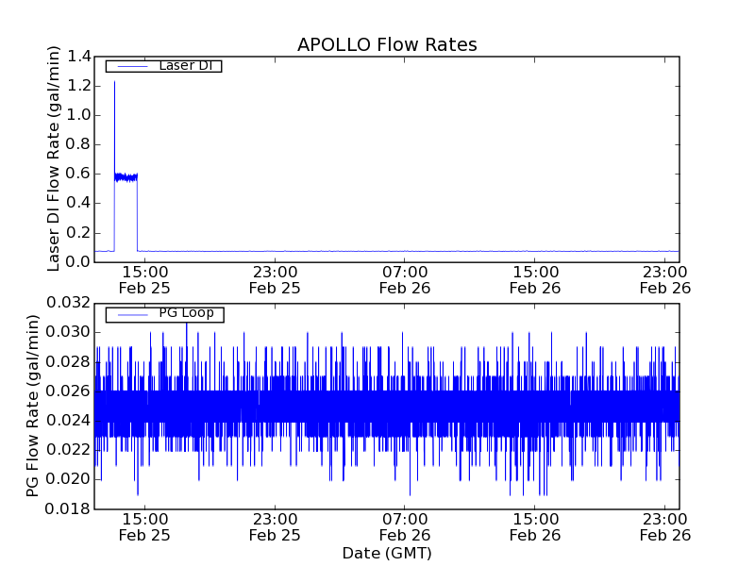Image resolution: width=755 pixels, height=566 pixels.
Task: Click the 0.026 tick on PG flow axis
Action: pos(68,391)
